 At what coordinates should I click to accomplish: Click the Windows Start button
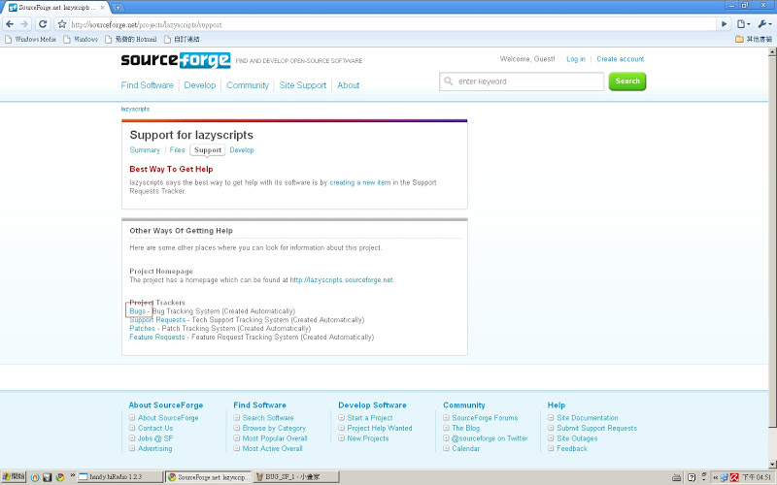click(14, 477)
